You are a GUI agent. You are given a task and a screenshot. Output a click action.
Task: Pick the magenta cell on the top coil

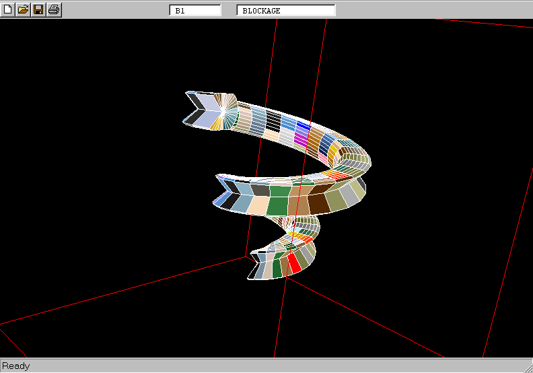tap(300, 137)
